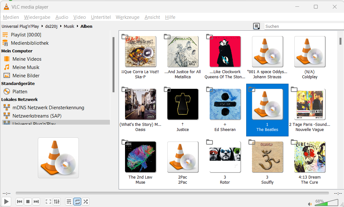Screen dimensions: 344x207
Task: Click remaining time label right of seek bar
Action: pos(338,194)
